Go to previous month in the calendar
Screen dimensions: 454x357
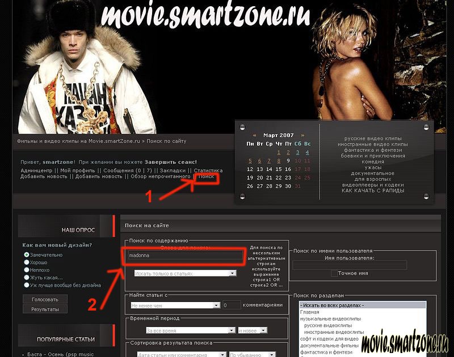pos(254,135)
